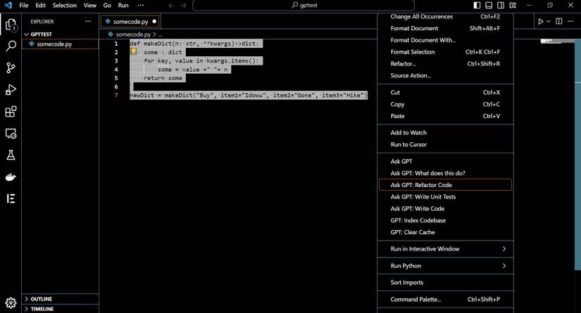
Task: Select somecode.py in the Explorer tree
Action: point(54,44)
